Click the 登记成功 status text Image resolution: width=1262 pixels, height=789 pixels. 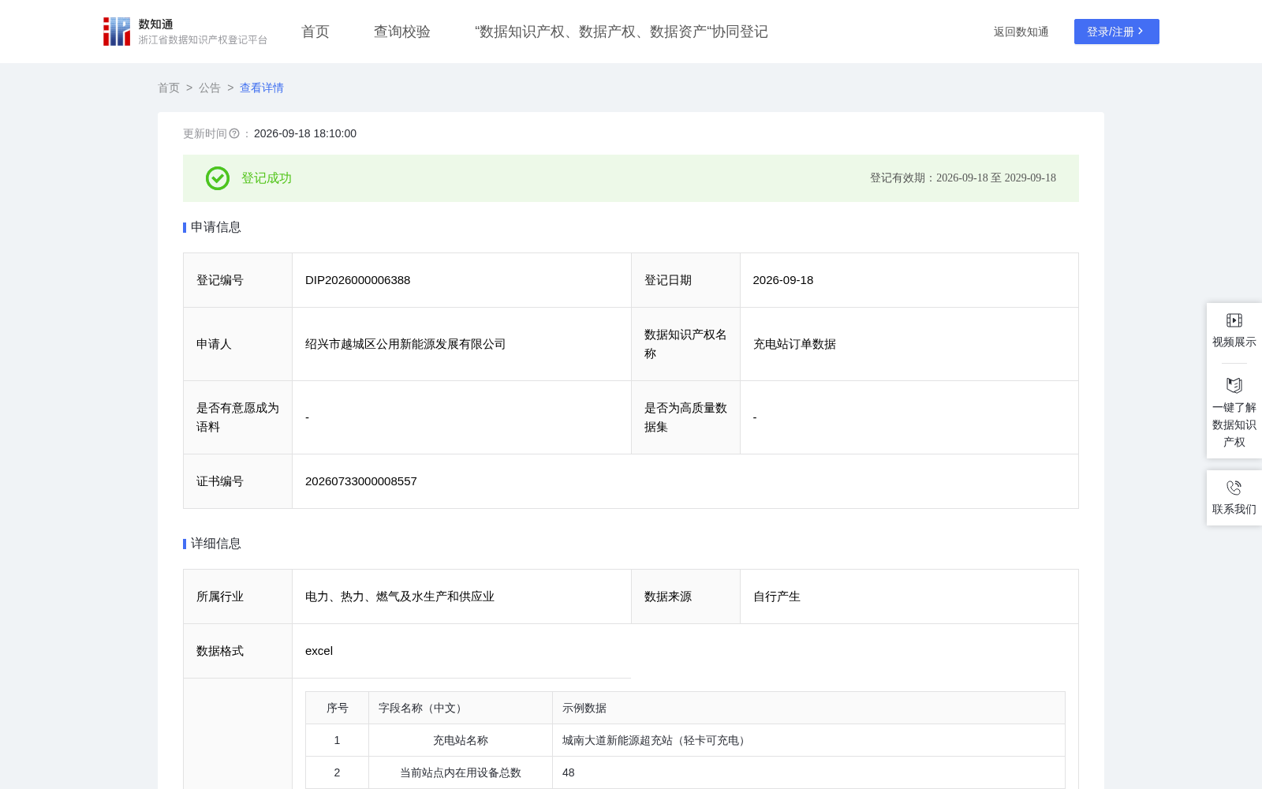point(267,178)
